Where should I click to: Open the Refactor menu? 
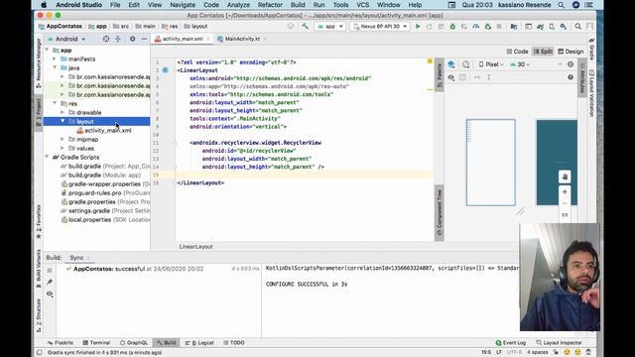click(x=270, y=5)
